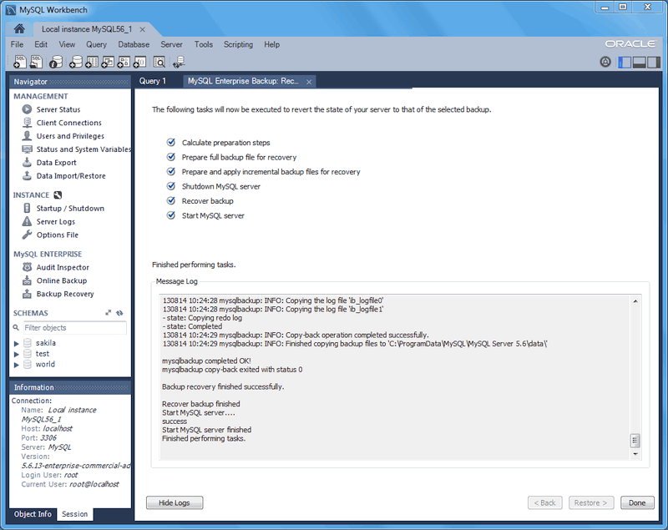Expand the world schema
668x530 pixels.
pos(16,365)
